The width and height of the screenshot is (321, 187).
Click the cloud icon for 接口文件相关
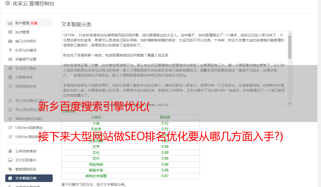point(10,41)
